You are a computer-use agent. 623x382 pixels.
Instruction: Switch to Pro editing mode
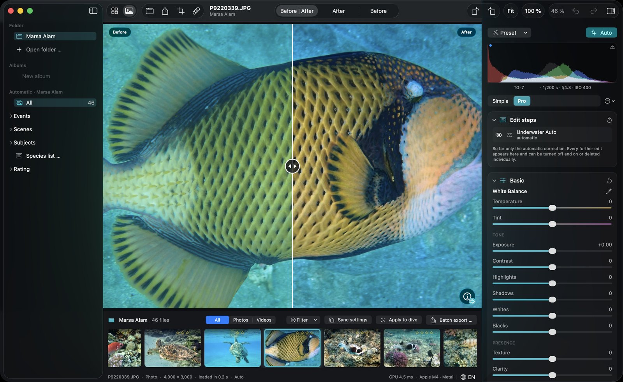(522, 101)
